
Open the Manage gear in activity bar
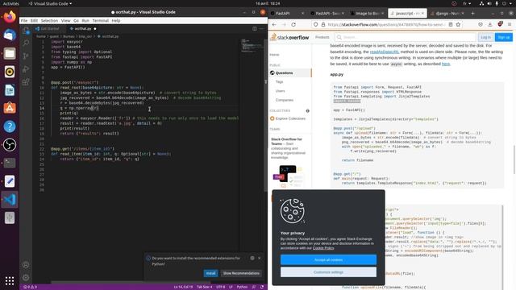point(26,277)
